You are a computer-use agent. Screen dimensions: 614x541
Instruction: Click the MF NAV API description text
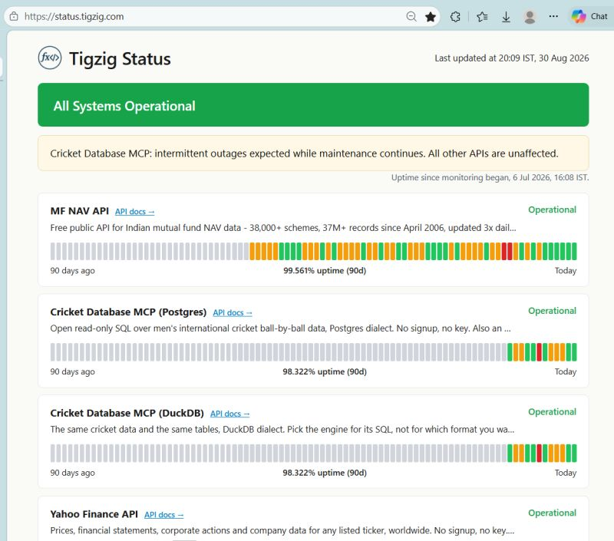283,228
